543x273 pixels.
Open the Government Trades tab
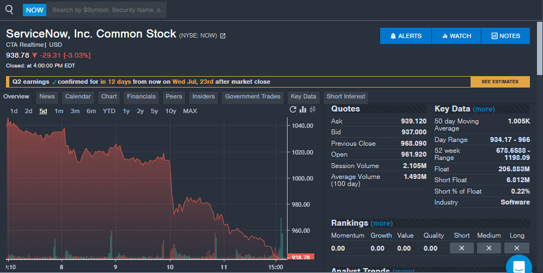[253, 97]
